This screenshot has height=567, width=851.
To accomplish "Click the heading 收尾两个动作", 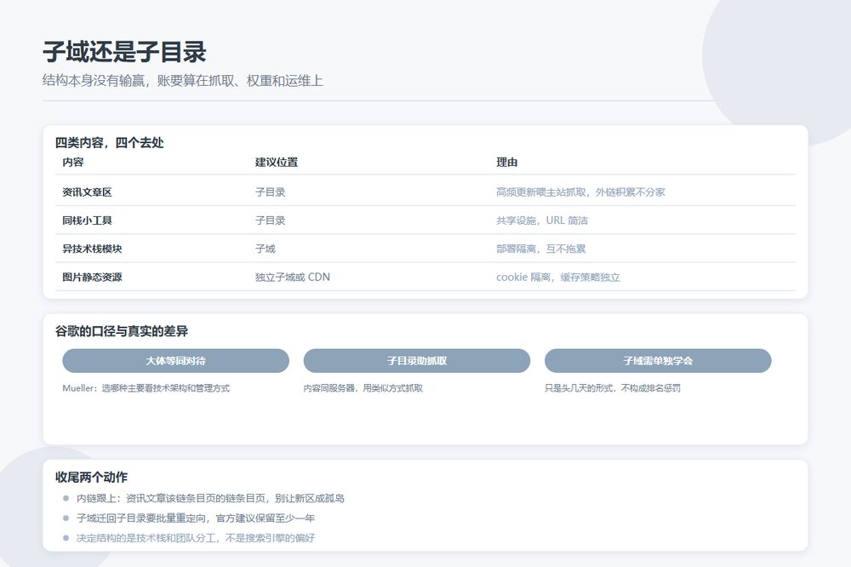I will coord(91,478).
